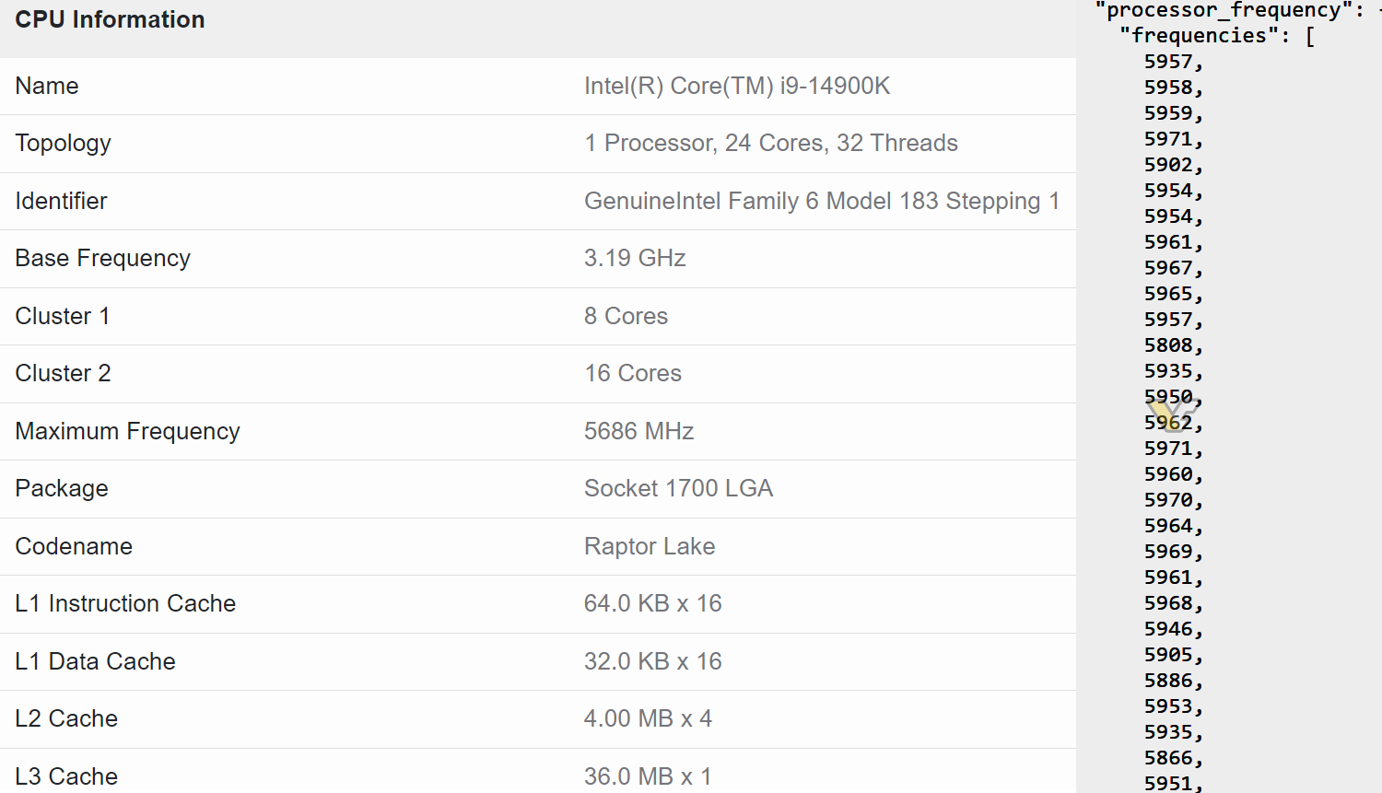
Task: Click the Topology row label
Action: point(63,143)
